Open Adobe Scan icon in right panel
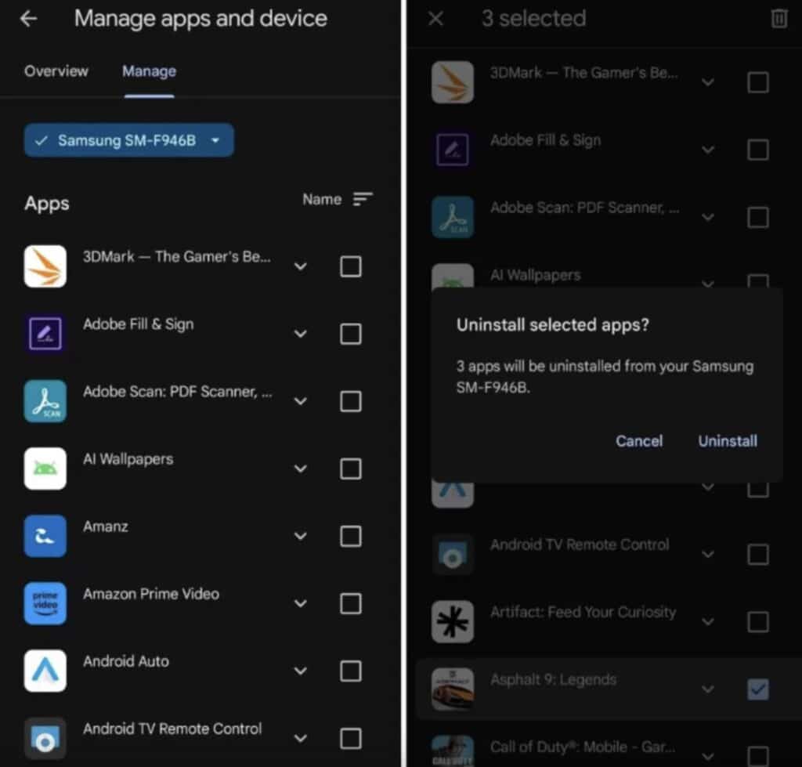The width and height of the screenshot is (802, 767). click(452, 218)
